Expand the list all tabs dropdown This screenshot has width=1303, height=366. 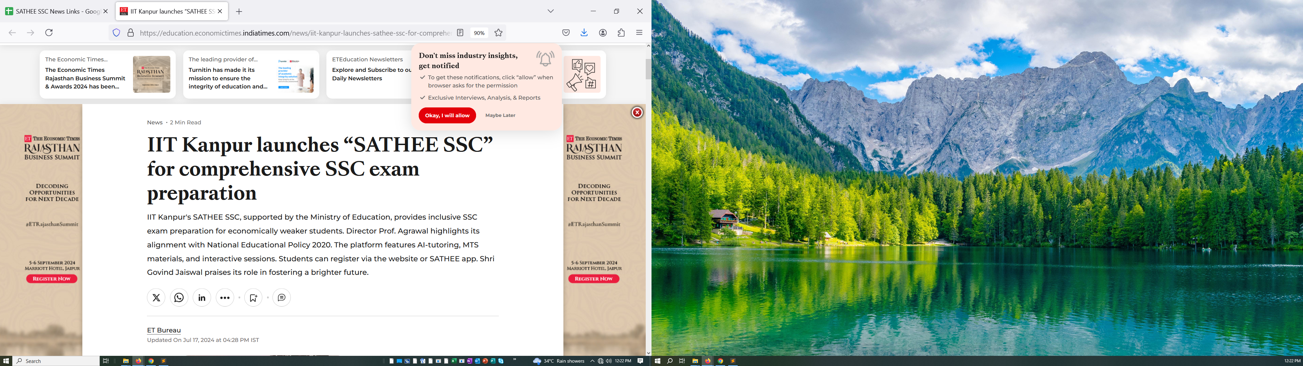click(551, 11)
